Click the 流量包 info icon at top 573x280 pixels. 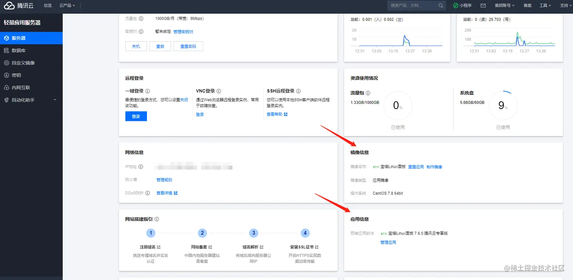141,19
